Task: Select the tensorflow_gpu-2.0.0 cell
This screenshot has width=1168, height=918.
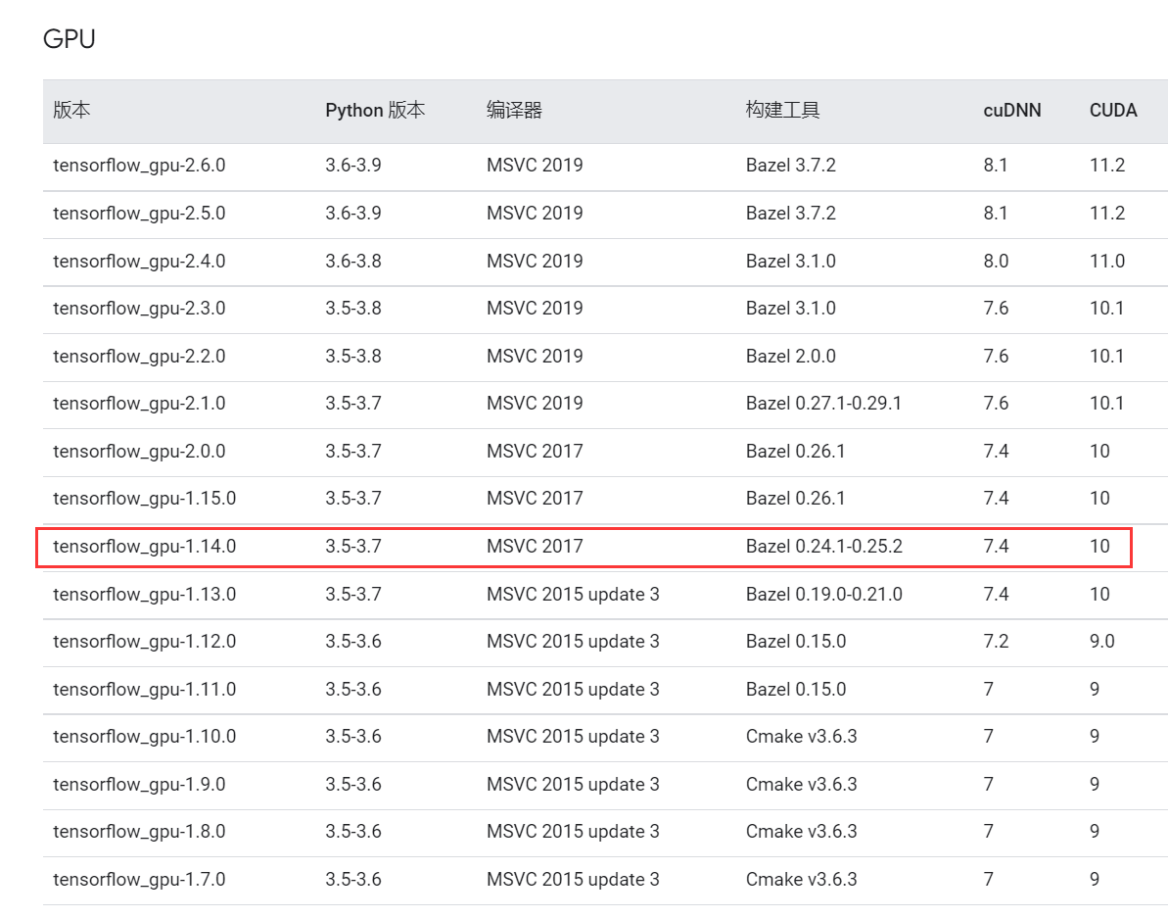Action: click(x=139, y=451)
